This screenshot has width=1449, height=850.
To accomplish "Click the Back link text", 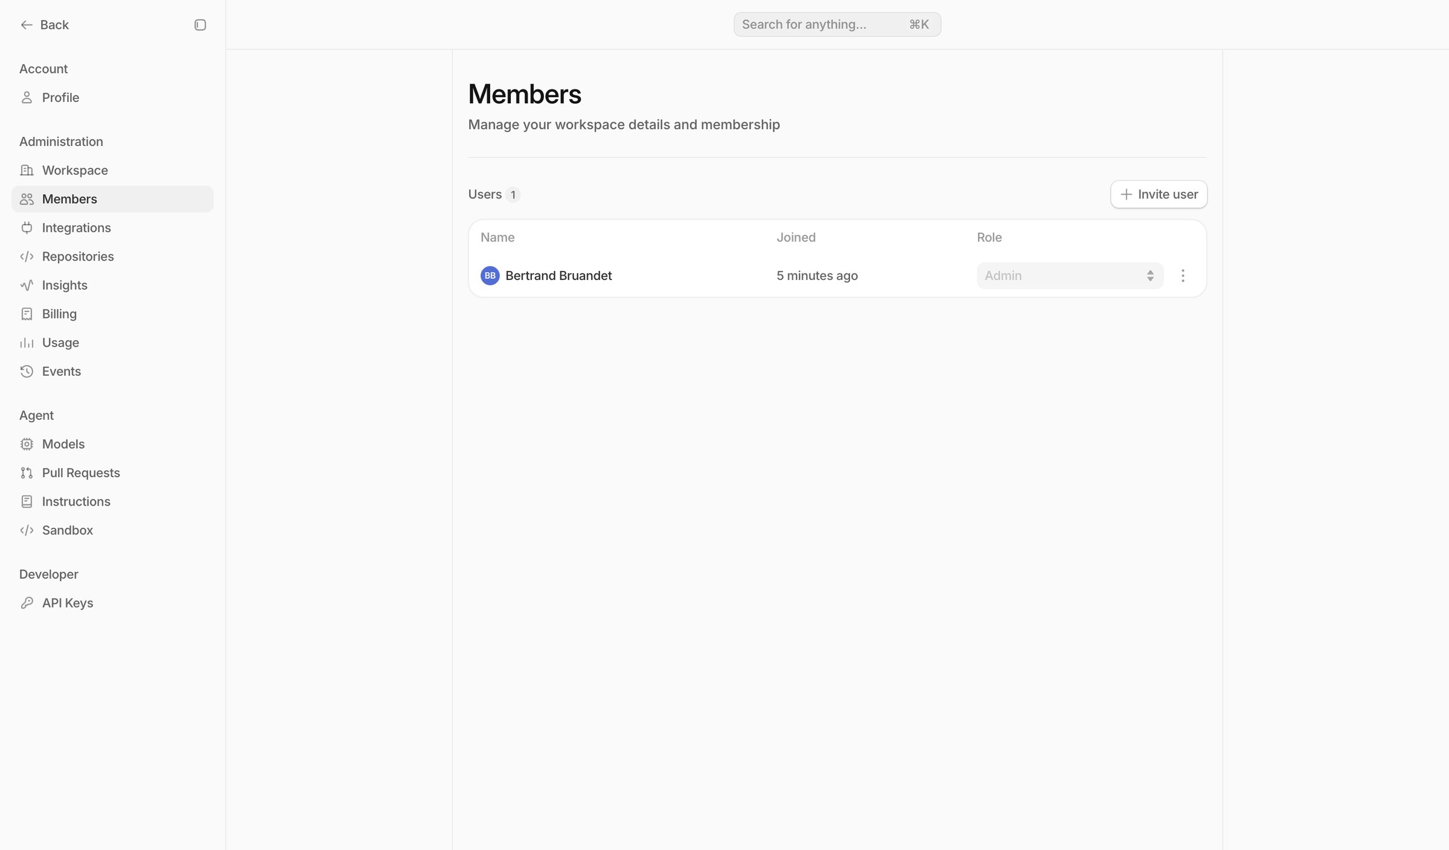I will (54, 25).
